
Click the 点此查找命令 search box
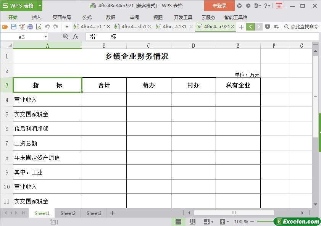coord(302,27)
